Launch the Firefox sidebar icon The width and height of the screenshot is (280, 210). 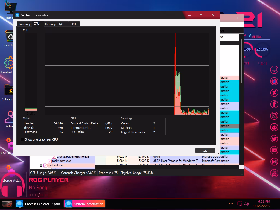274,81
